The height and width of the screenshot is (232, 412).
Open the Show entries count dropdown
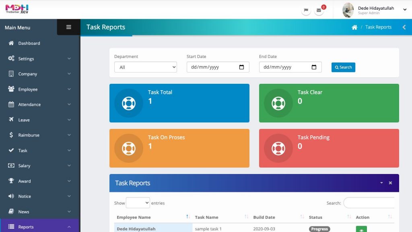coord(138,203)
